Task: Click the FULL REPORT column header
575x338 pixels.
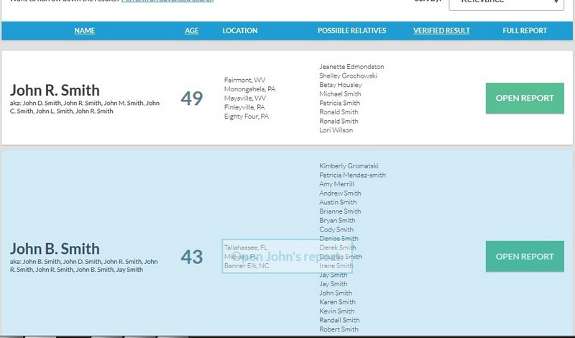Action: [x=525, y=31]
